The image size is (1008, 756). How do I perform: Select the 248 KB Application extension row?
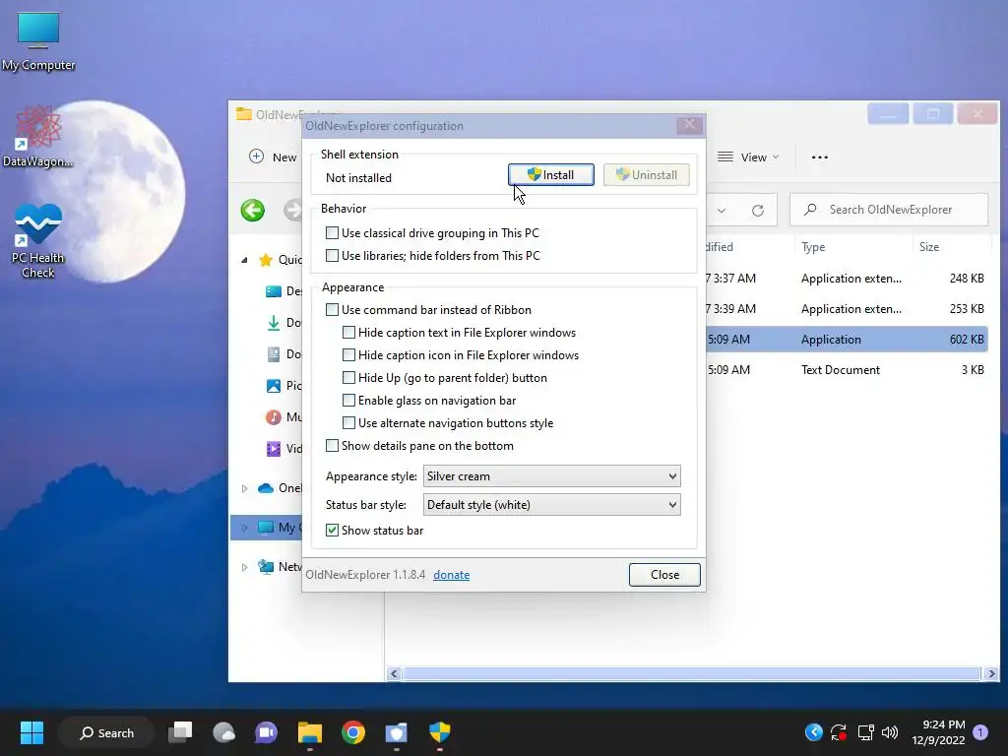pos(847,279)
